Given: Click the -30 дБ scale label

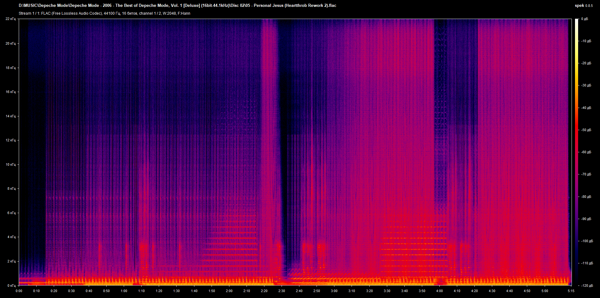Looking at the screenshot, I should 586,85.
